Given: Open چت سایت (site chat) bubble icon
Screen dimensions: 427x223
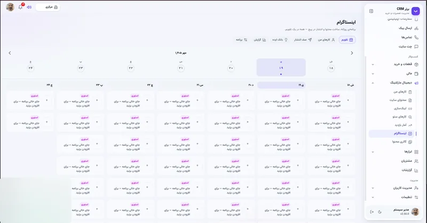Looking at the screenshot, I should click(x=416, y=46).
